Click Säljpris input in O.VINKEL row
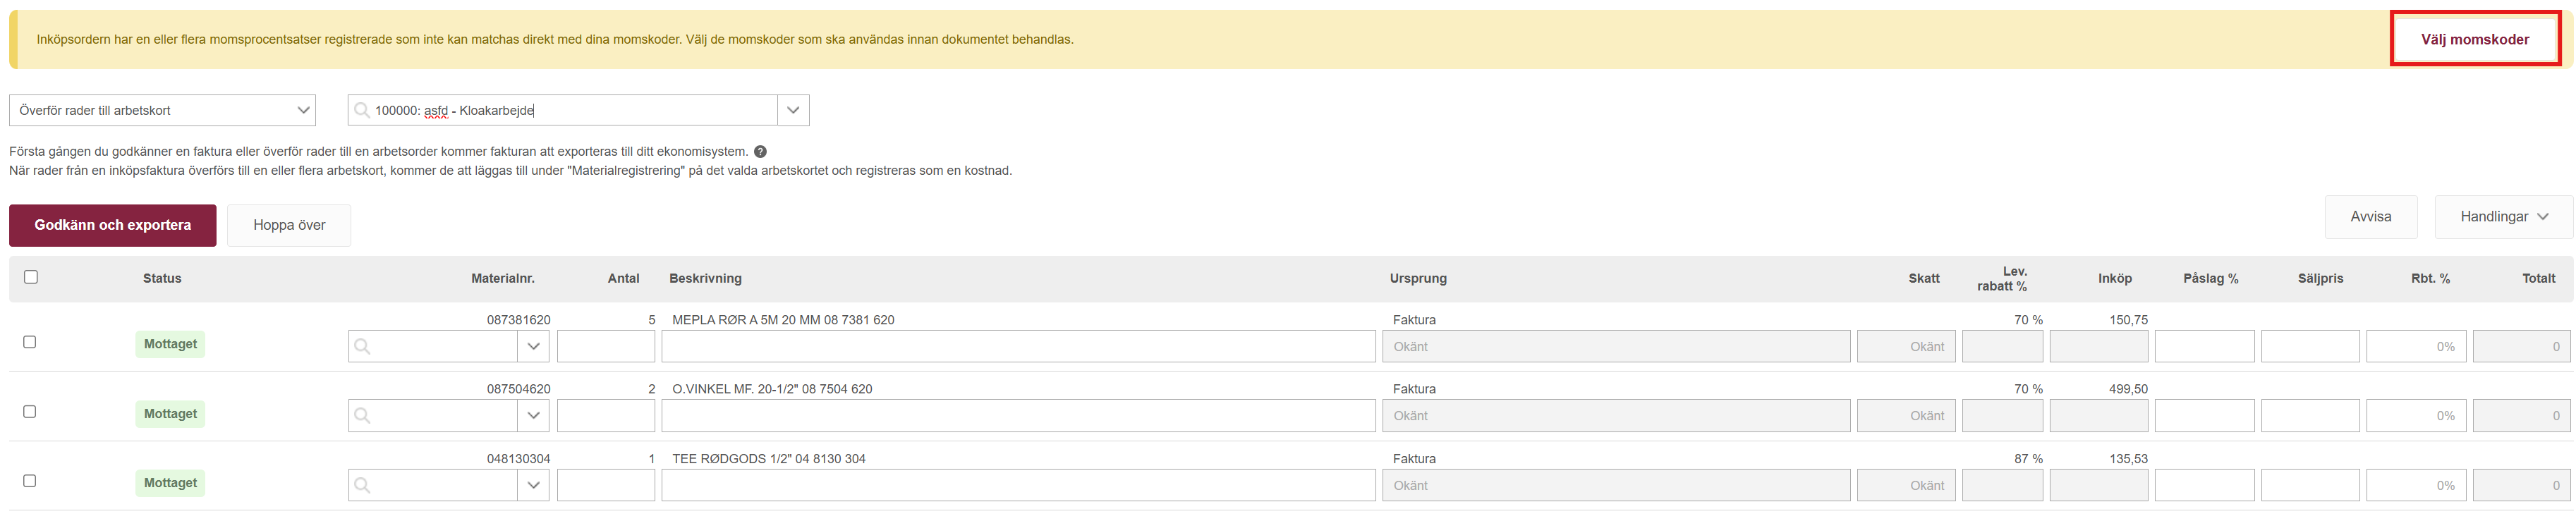Viewport: 2576px width, 521px height. click(2310, 416)
